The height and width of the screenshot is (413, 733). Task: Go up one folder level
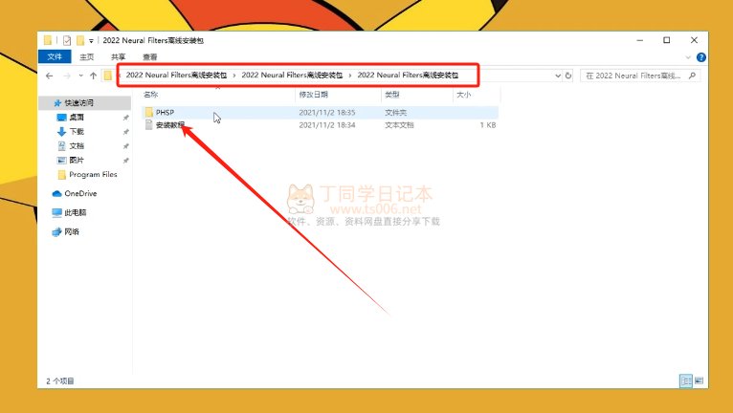[x=93, y=76]
